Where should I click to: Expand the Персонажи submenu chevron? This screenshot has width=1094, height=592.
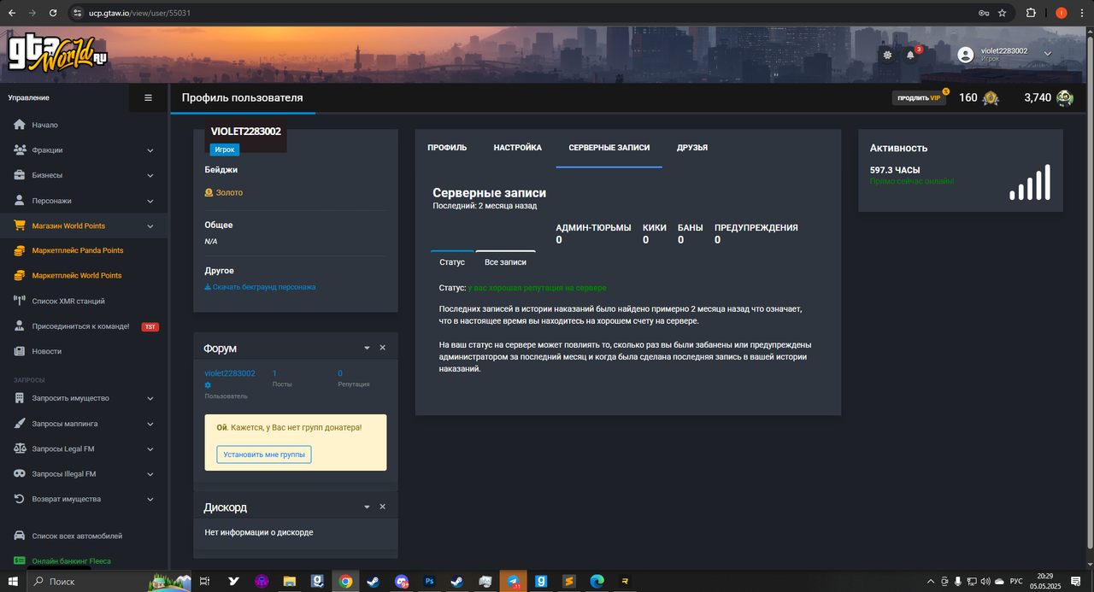click(150, 201)
